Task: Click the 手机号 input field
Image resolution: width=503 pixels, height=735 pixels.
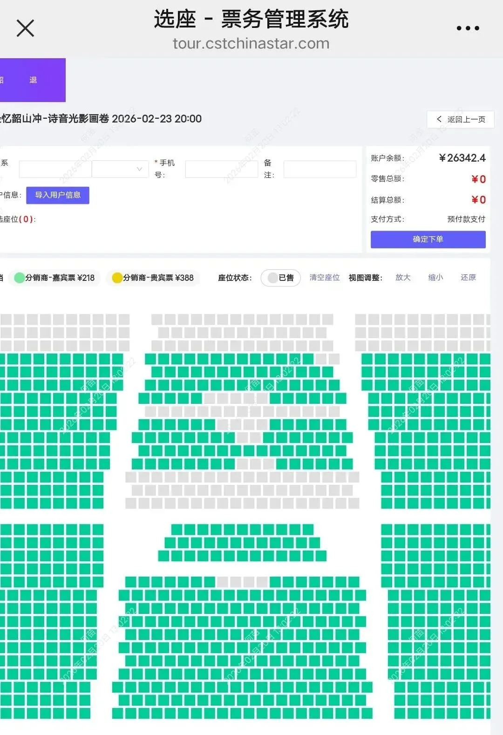Action: coord(222,169)
